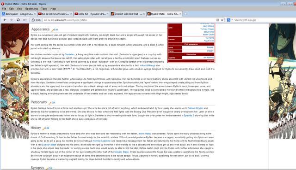The height and width of the screenshot is (170, 296).
Task: Open the Bookmarks menu
Action: point(31,9)
